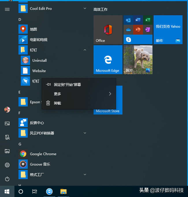The image size is (188, 197).
Task: Open Word from the Office group tile
Action: click(138, 20)
